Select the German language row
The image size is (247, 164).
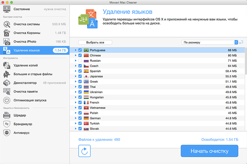[154, 118]
